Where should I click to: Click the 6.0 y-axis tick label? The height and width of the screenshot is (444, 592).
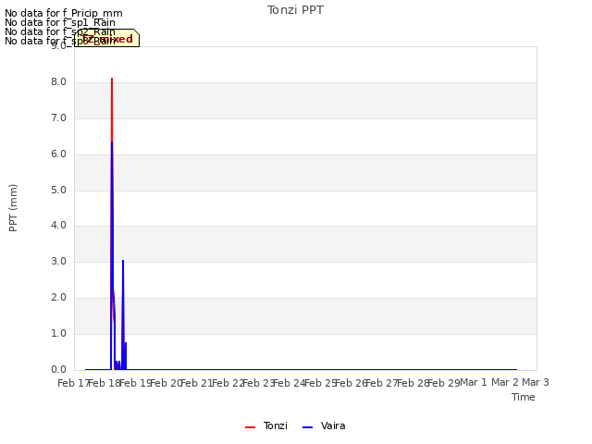point(58,154)
